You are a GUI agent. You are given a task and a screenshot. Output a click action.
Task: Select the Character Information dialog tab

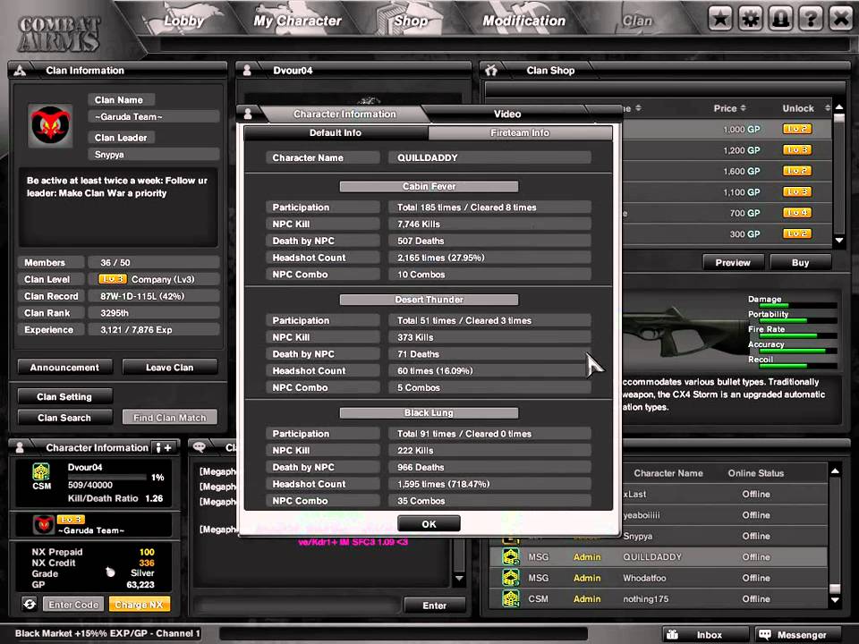click(344, 114)
